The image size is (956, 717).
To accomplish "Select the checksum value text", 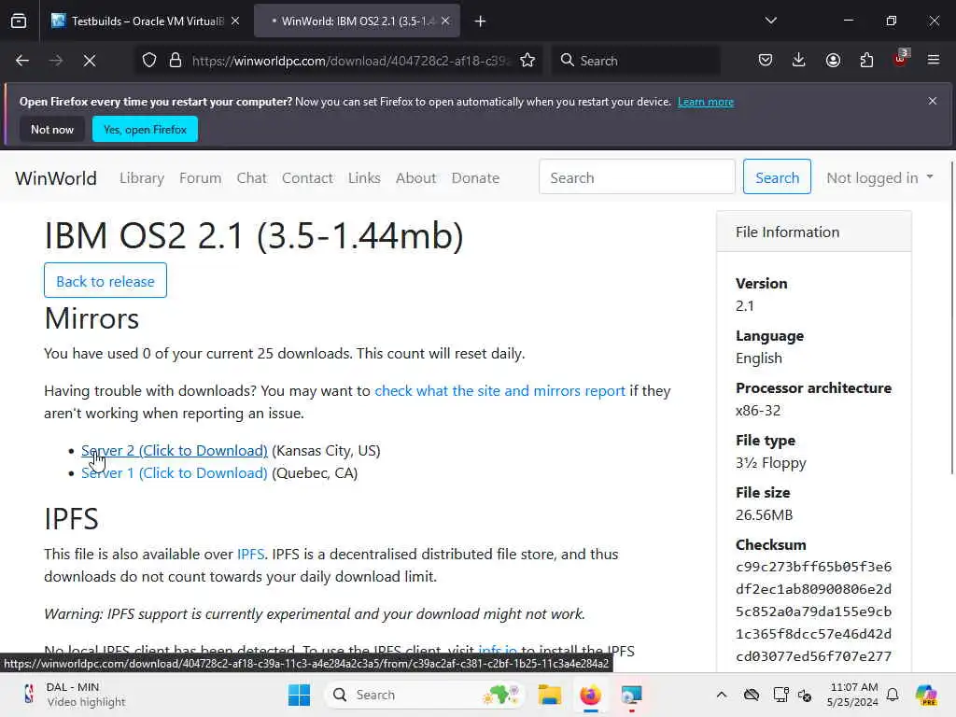I will pos(813,612).
